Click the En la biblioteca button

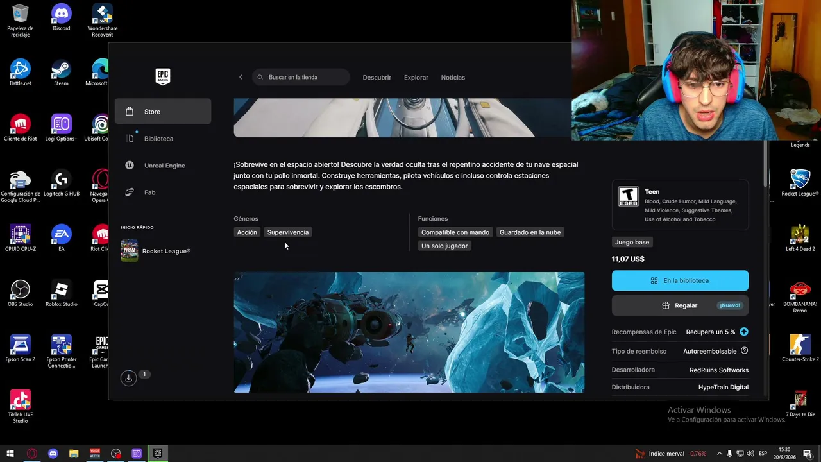[x=680, y=280]
